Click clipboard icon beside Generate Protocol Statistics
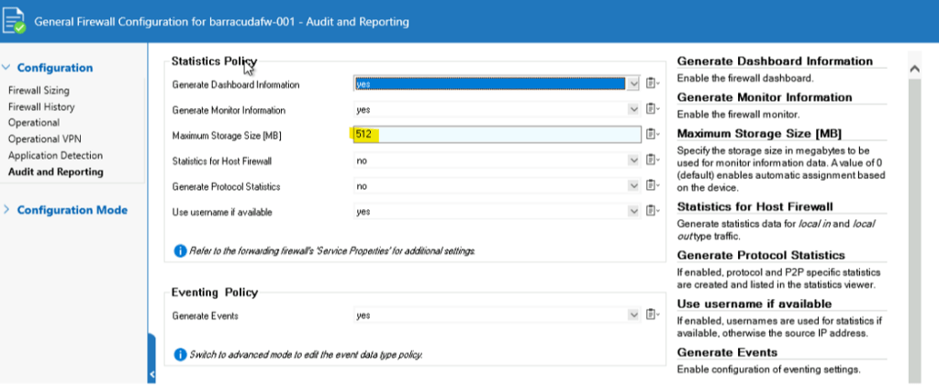The width and height of the screenshot is (939, 388). (x=651, y=186)
